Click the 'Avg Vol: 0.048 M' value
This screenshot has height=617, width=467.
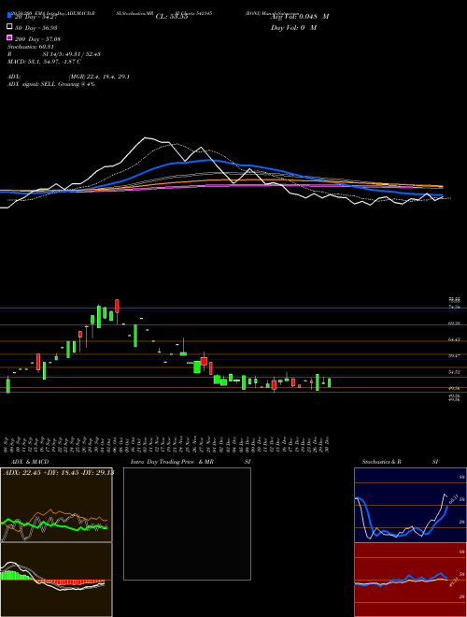click(300, 17)
